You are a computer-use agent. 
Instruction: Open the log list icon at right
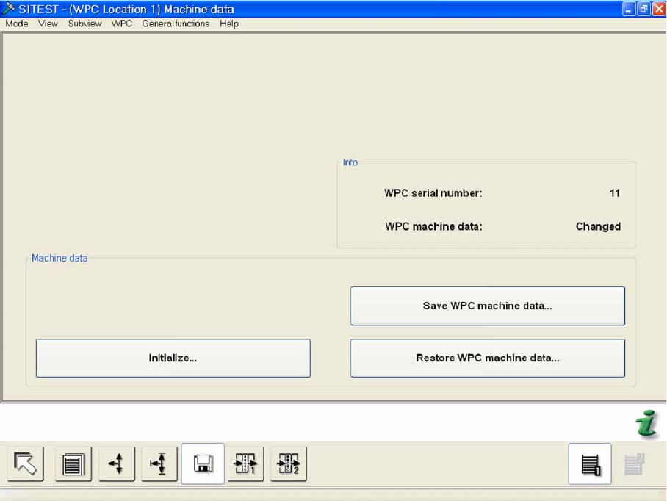click(x=590, y=464)
